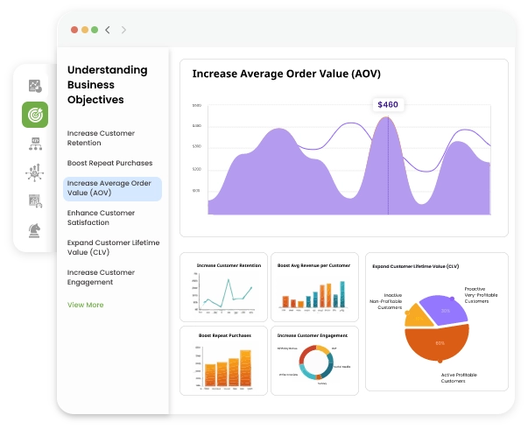The width and height of the screenshot is (528, 429).
Task: Select the green target objectives icon
Action: [x=35, y=115]
